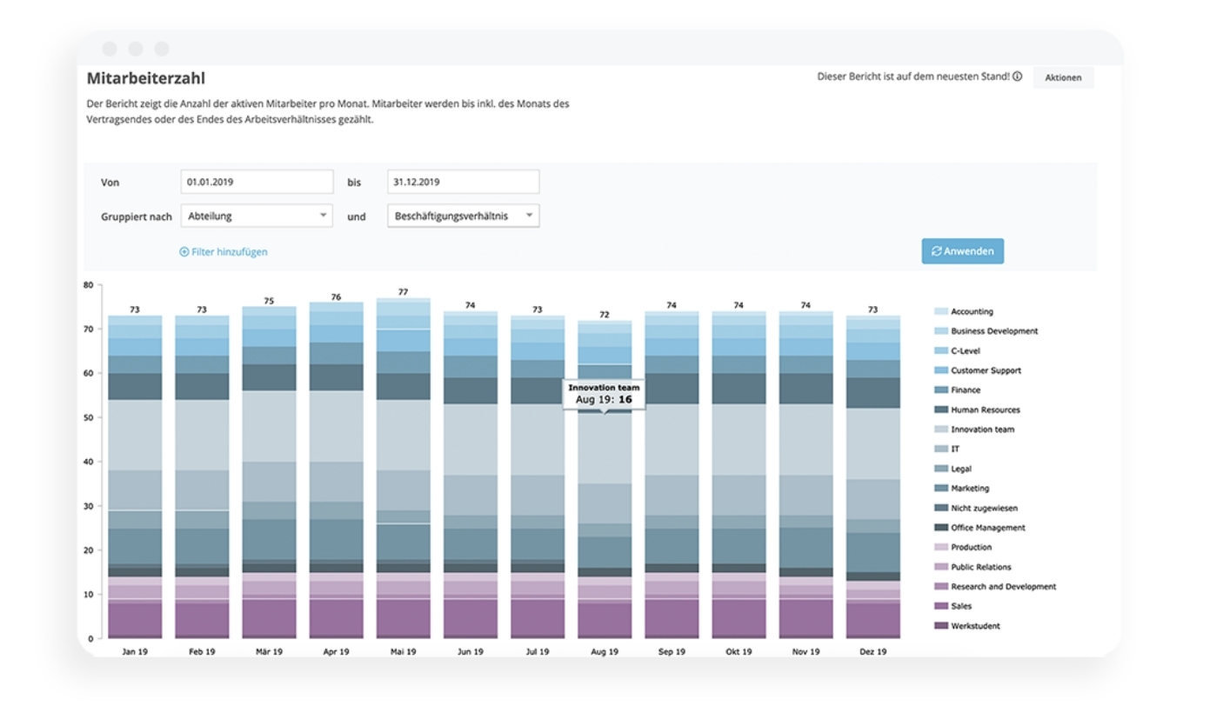1223x706 pixels.
Task: Click the Anwenden button
Action: [963, 251]
